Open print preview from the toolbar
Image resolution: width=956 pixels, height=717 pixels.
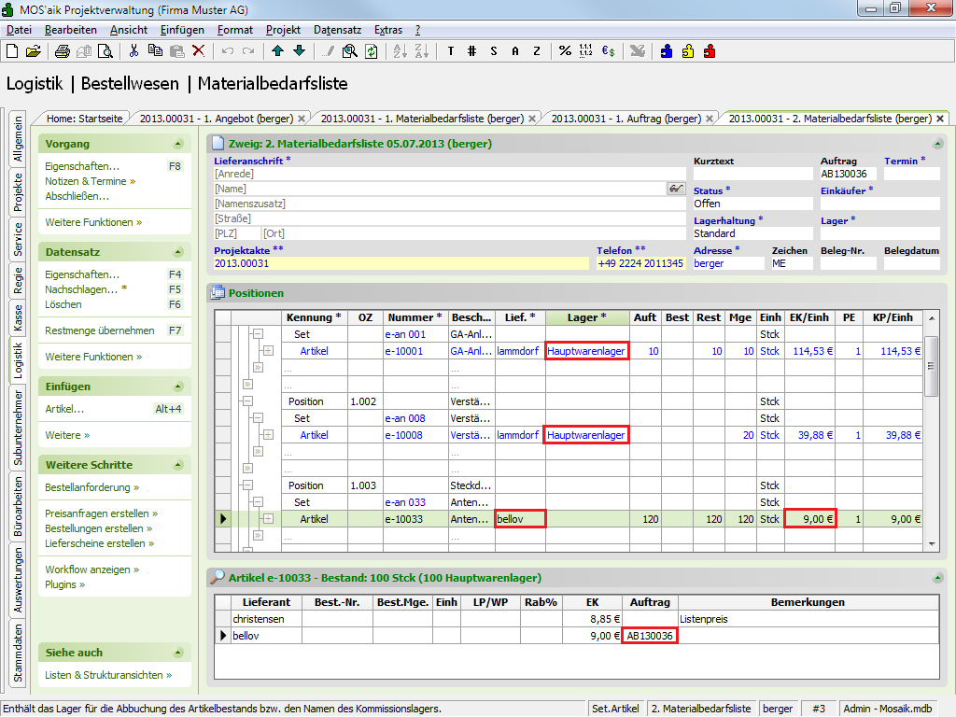pyautogui.click(x=105, y=51)
